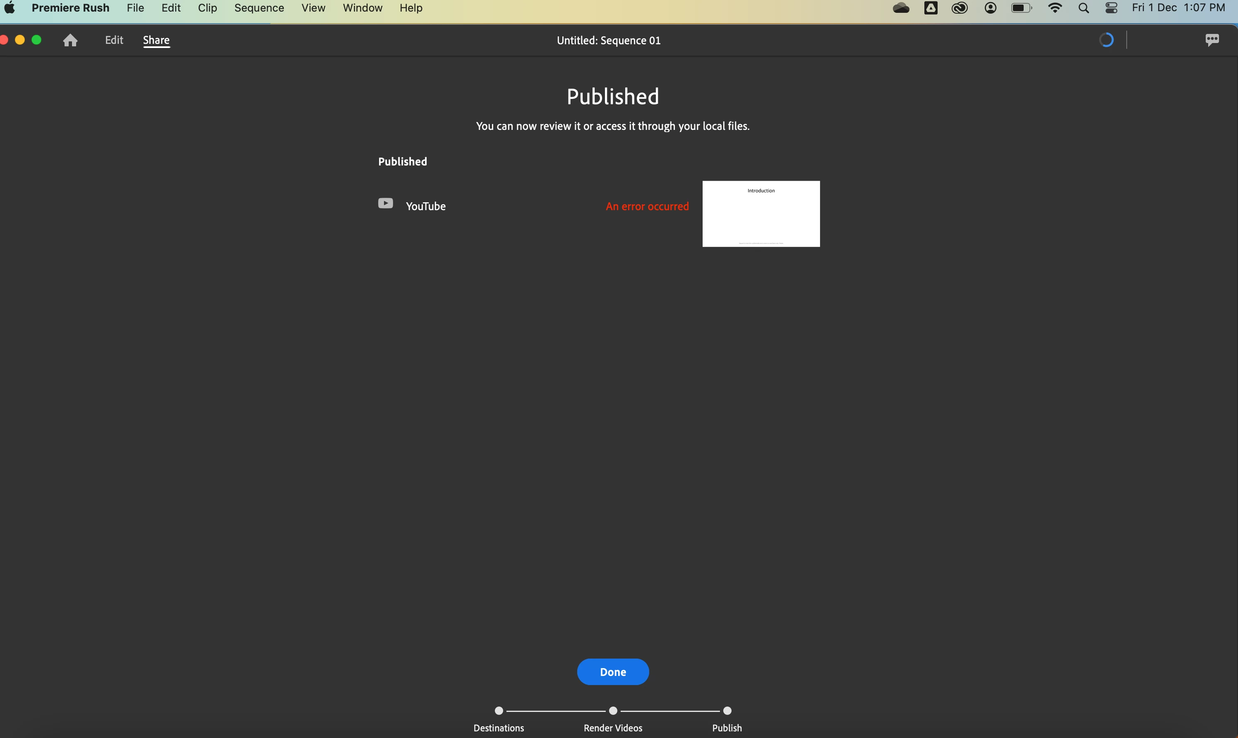Click the Wi-Fi status icon
This screenshot has height=738, width=1238.
click(x=1054, y=8)
